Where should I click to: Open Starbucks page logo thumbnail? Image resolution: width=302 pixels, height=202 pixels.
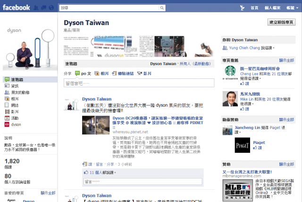(230, 73)
